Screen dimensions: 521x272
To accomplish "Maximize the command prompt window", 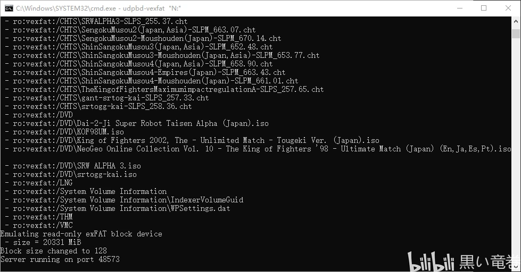I will [484, 8].
